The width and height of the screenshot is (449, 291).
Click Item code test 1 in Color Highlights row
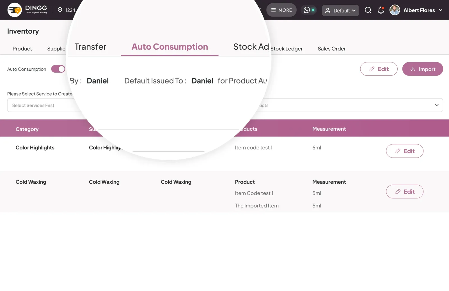(253, 147)
